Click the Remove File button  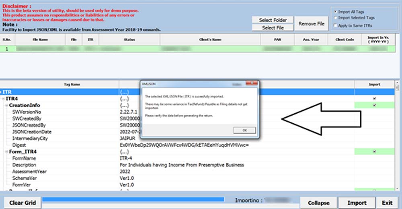(x=311, y=24)
